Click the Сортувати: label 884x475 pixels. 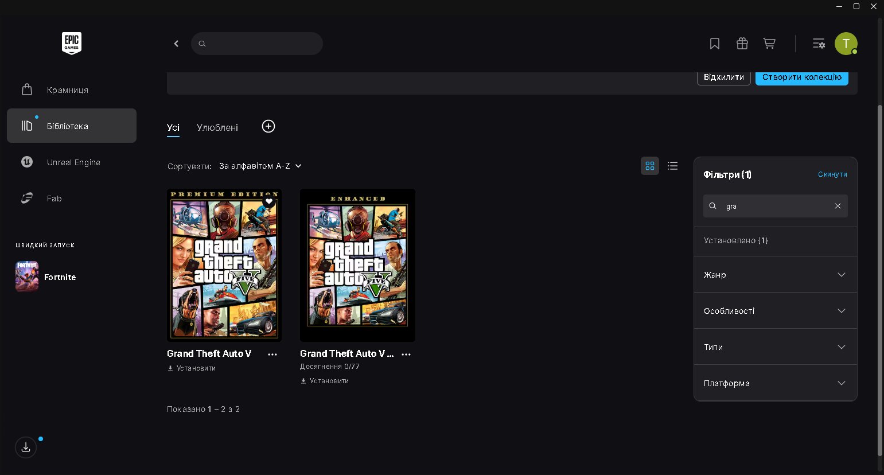pos(189,166)
